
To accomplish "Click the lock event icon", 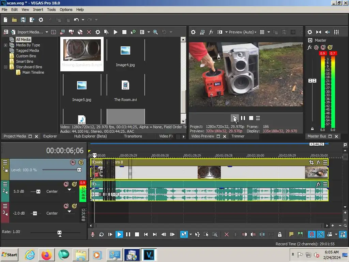I will click(280, 234).
